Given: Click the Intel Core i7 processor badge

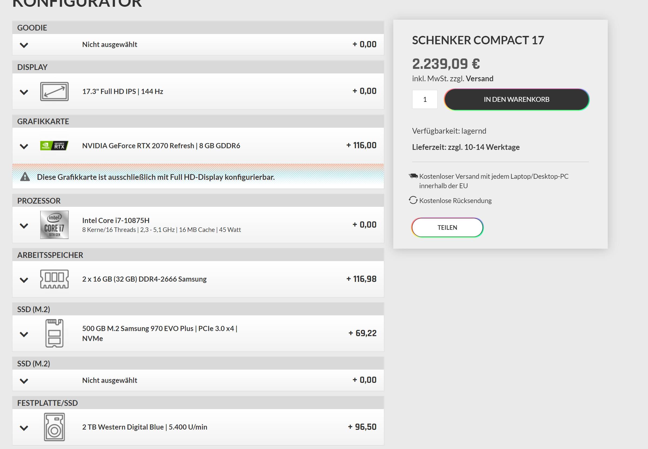Looking at the screenshot, I should pos(54,225).
